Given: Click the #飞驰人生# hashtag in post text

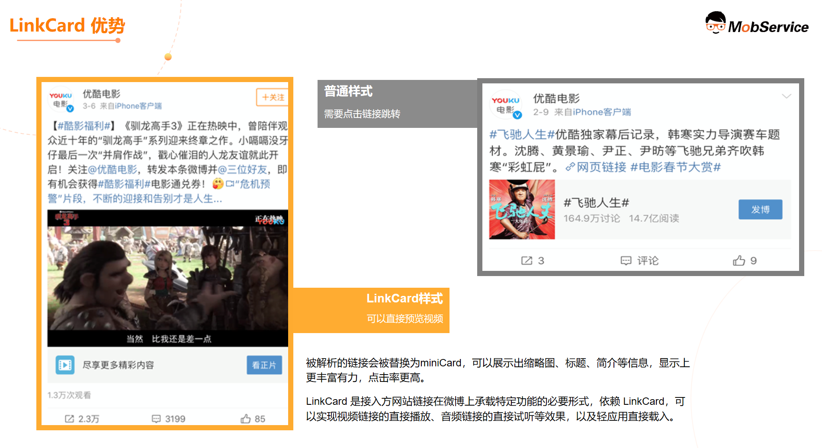Looking at the screenshot, I should (x=522, y=134).
